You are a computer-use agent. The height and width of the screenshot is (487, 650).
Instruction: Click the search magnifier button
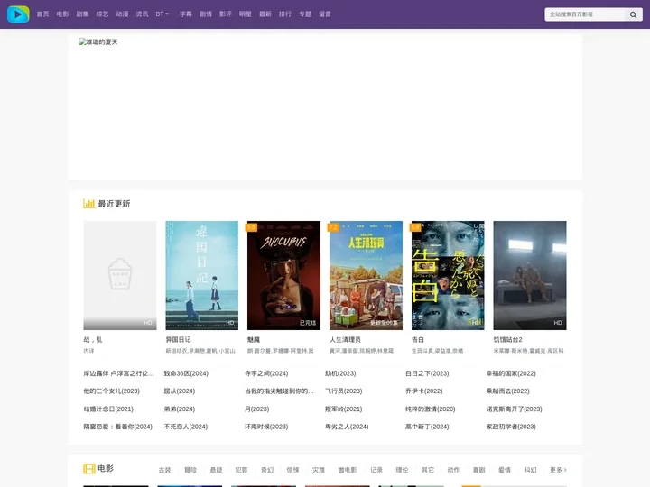click(633, 14)
